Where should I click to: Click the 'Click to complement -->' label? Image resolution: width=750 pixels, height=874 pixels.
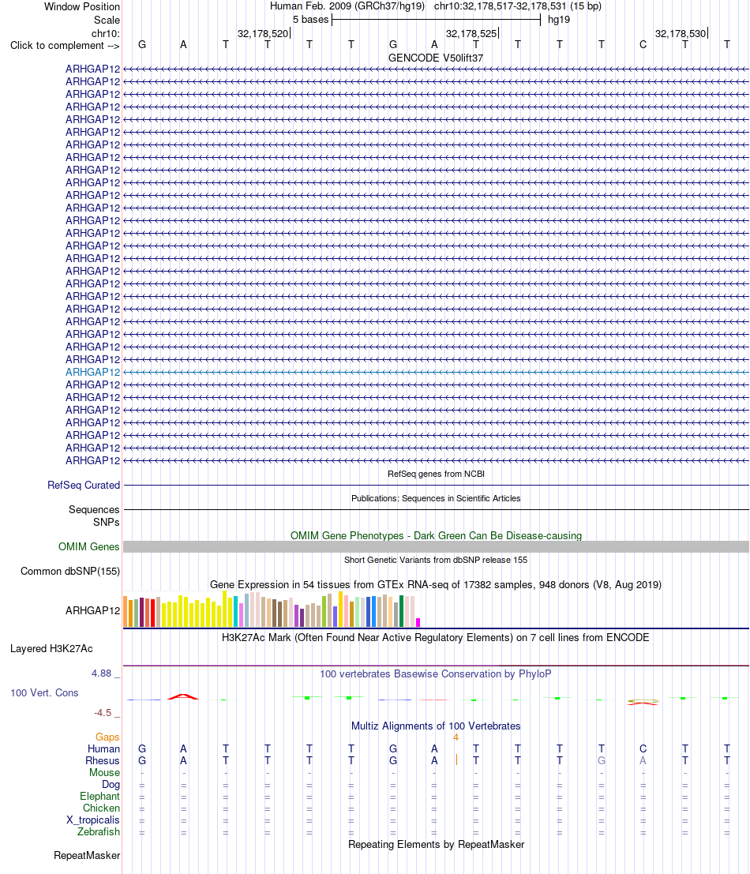[65, 45]
